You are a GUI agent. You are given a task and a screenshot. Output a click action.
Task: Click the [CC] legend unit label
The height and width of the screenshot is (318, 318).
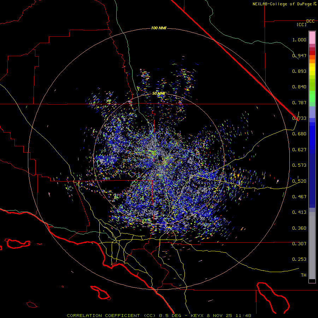302,24
